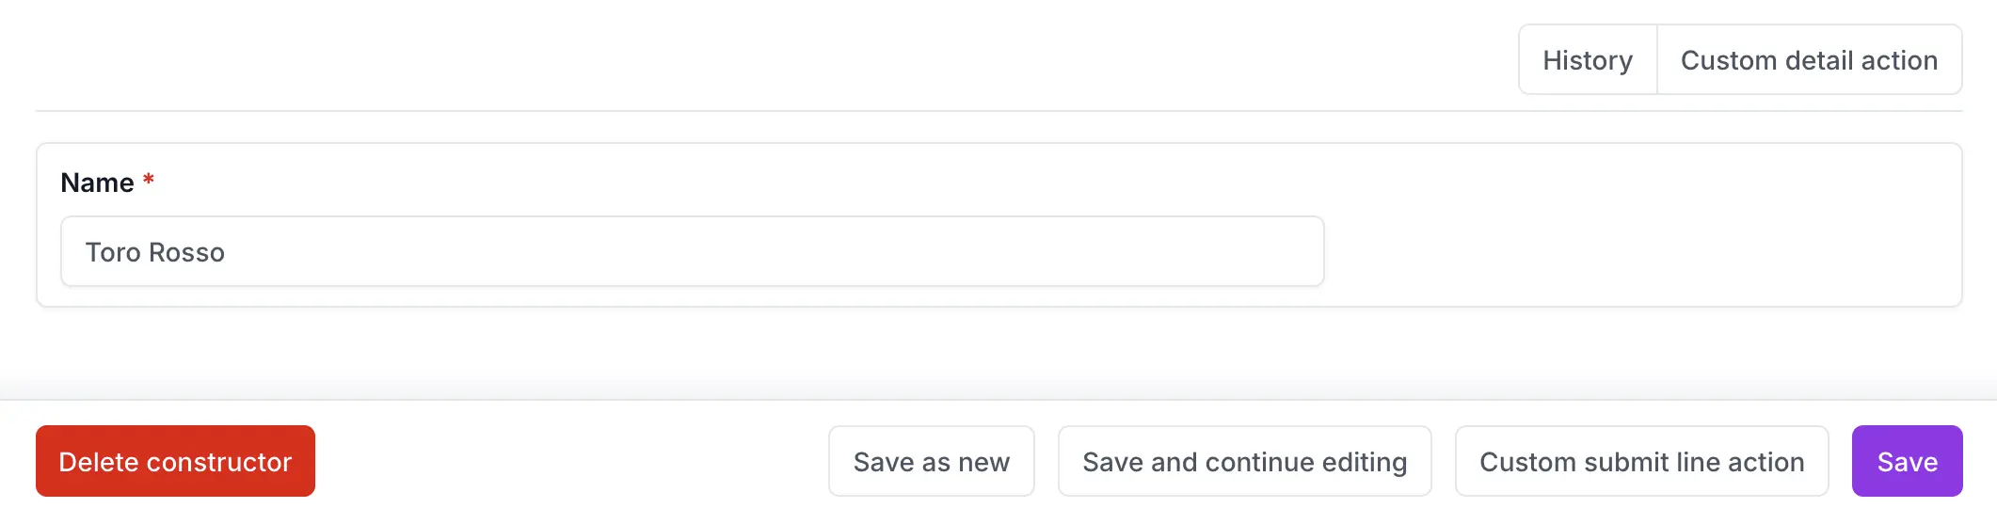Delete the Toro Rosso constructor
Image resolution: width=1997 pixels, height=508 pixels.
[175, 462]
